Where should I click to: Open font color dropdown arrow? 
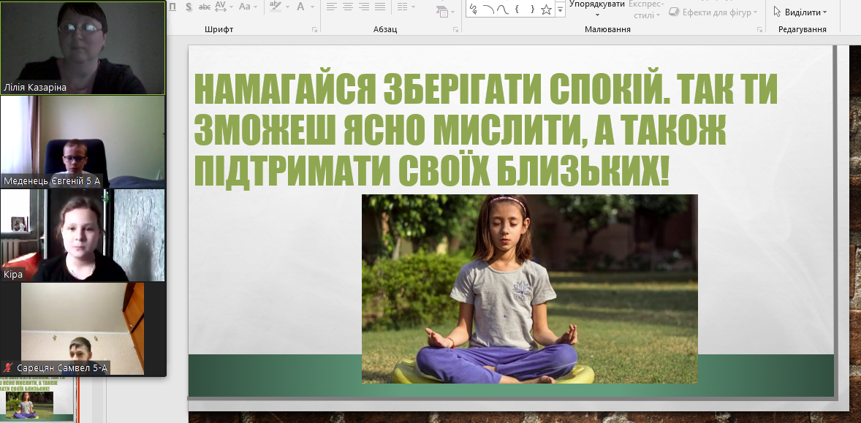coord(312,7)
